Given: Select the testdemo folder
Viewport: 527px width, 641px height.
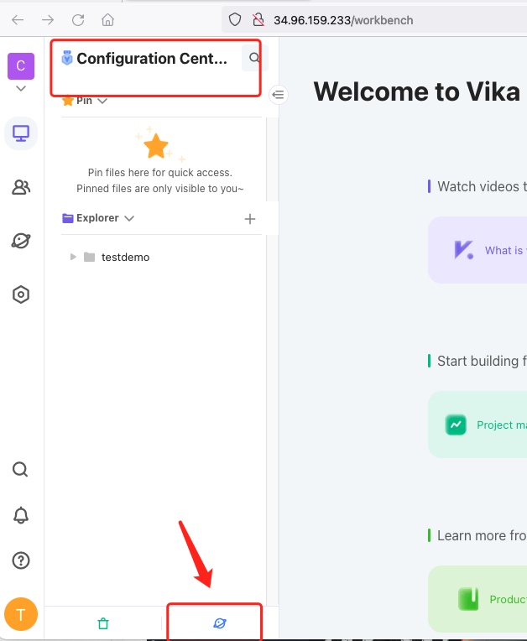Looking at the screenshot, I should point(125,257).
